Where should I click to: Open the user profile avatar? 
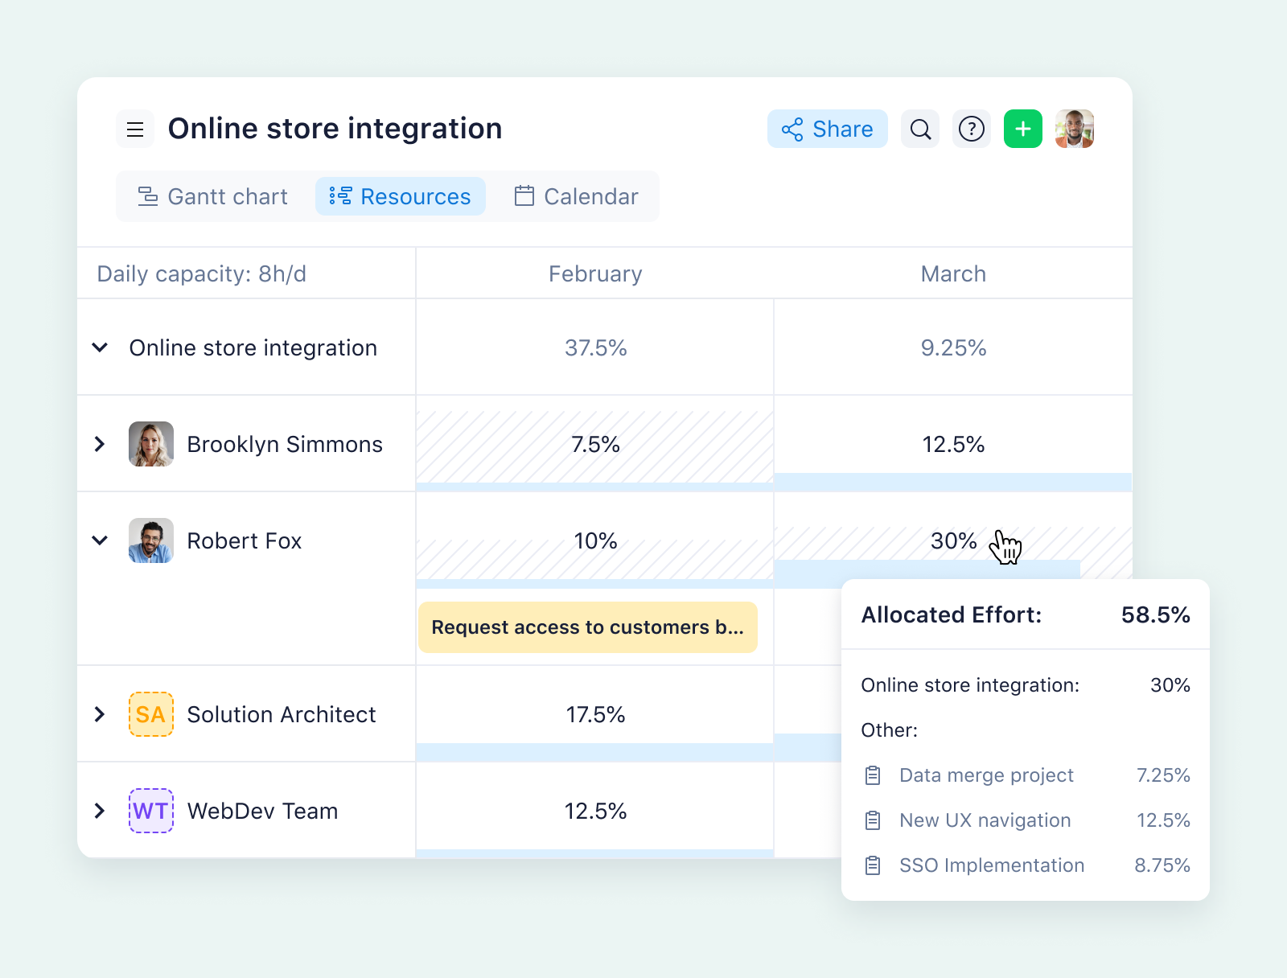1074,129
